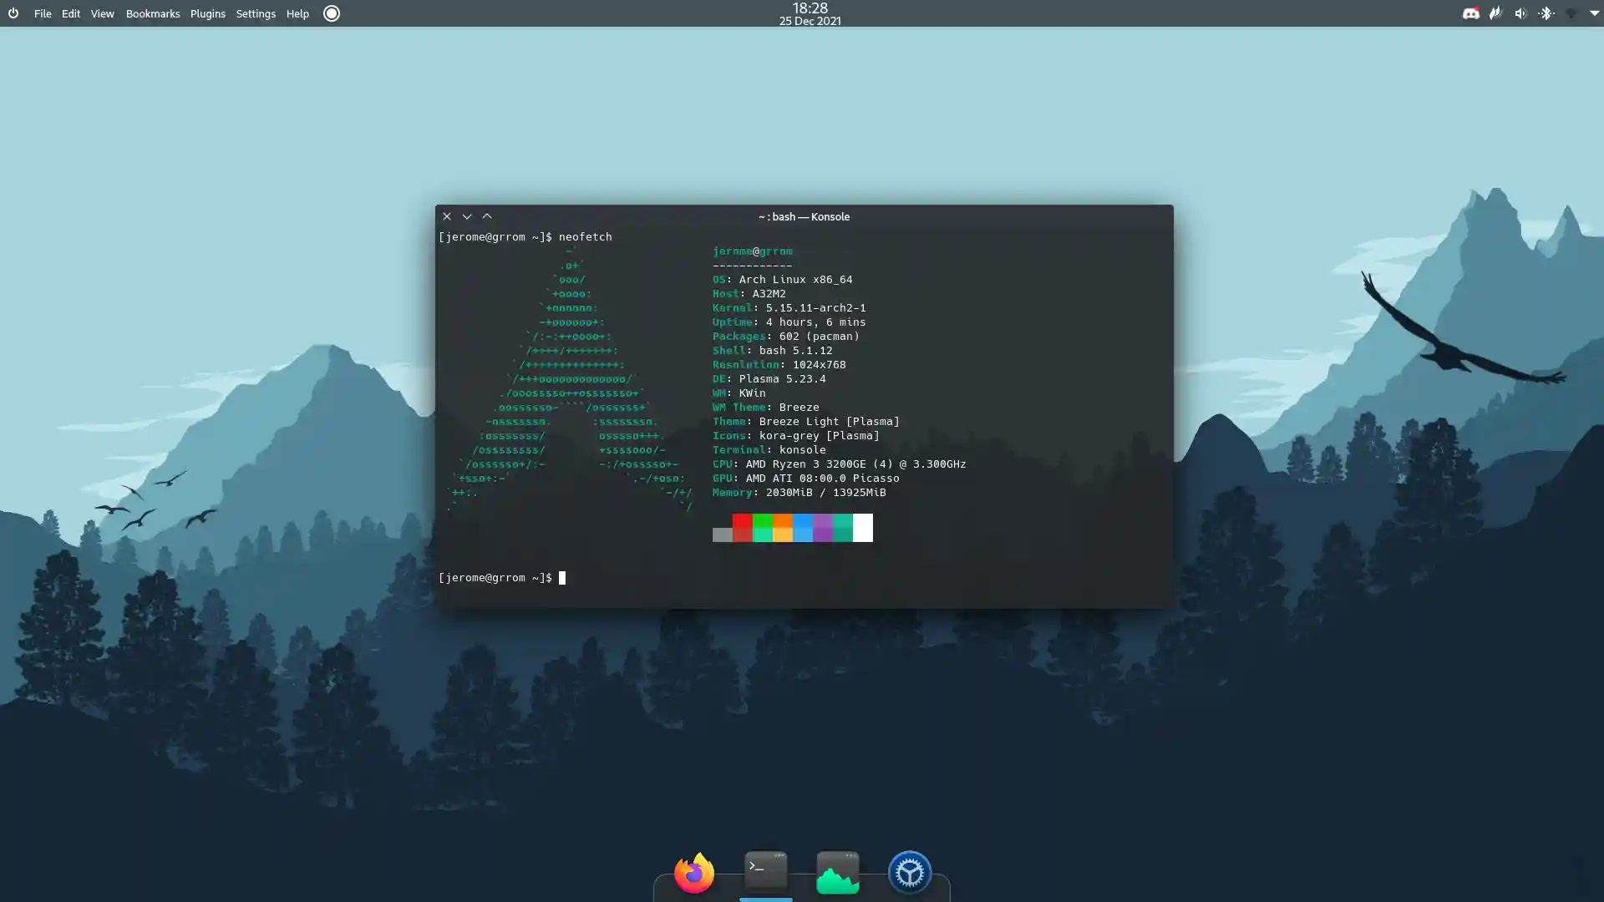
Task: Open the volume control tray icon
Action: point(1520,13)
